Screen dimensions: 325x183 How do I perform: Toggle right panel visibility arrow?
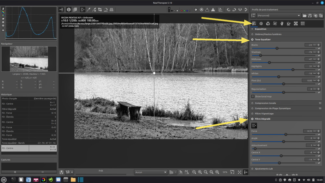click(246, 172)
